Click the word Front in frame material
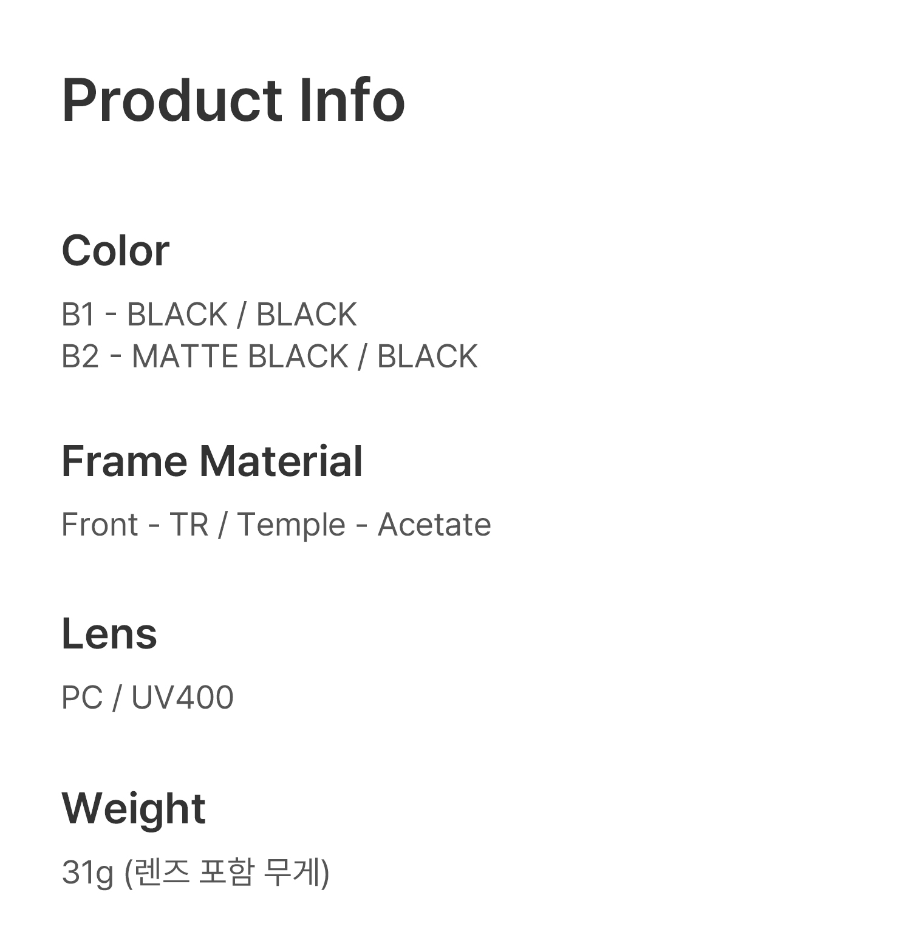The image size is (911, 929). (100, 525)
